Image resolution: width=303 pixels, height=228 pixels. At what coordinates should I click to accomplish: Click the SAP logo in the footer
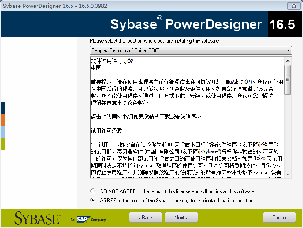83,219
